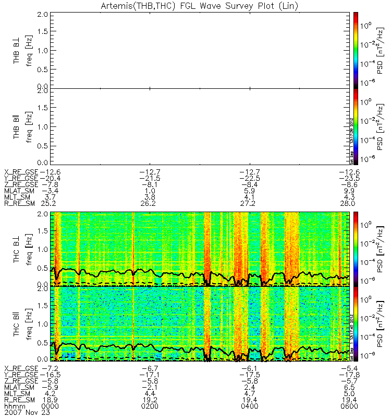This screenshot has height=418, width=391.
Task: Click MLT_SM value 3.8
Action: [x=150, y=198]
